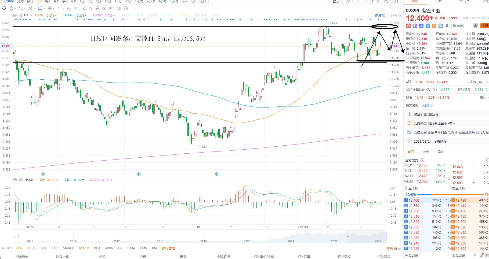Switch to the 资金 tab
Viewport: 489px width, 259px height.
click(x=426, y=152)
